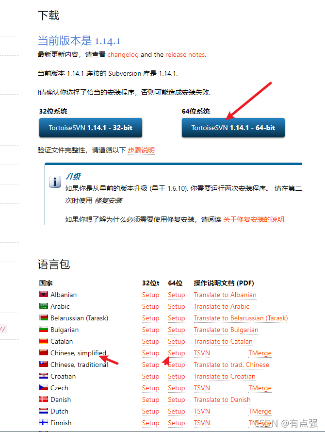
Task: Click the Finnish flag icon
Action: pyautogui.click(x=44, y=423)
